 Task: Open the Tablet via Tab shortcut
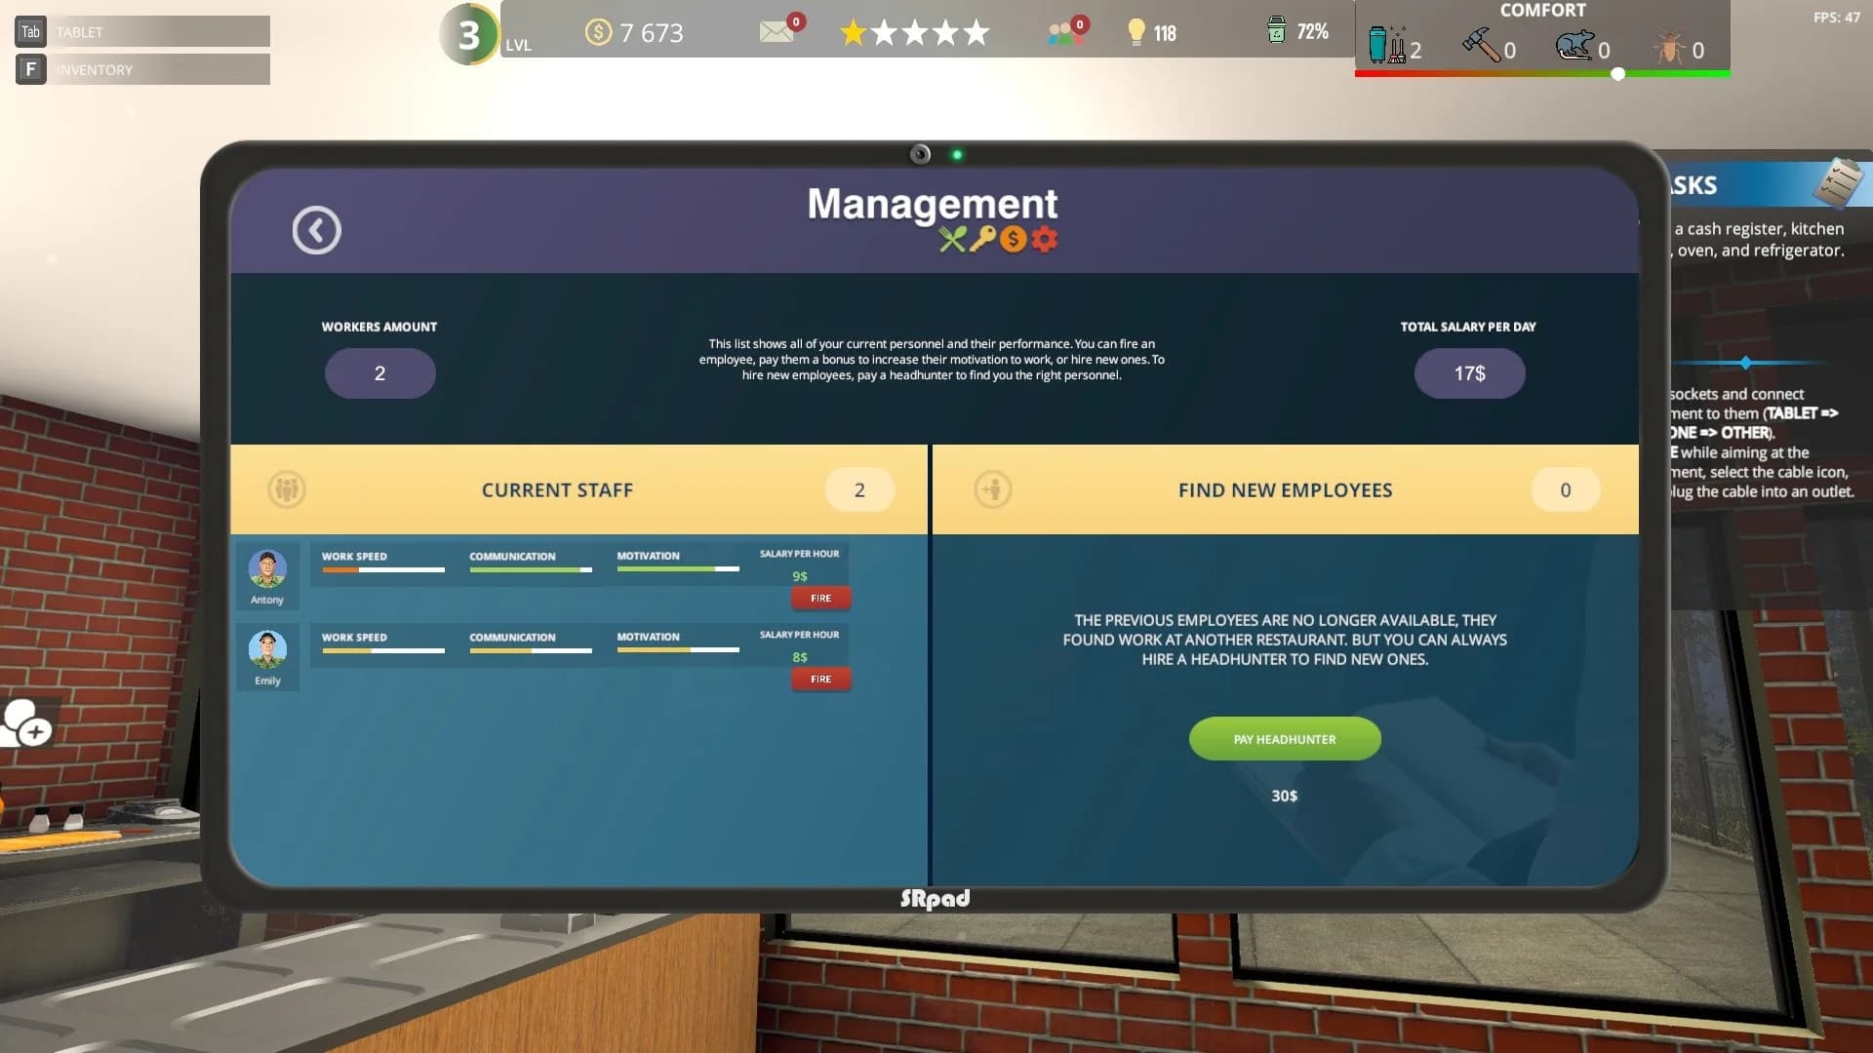click(x=142, y=31)
